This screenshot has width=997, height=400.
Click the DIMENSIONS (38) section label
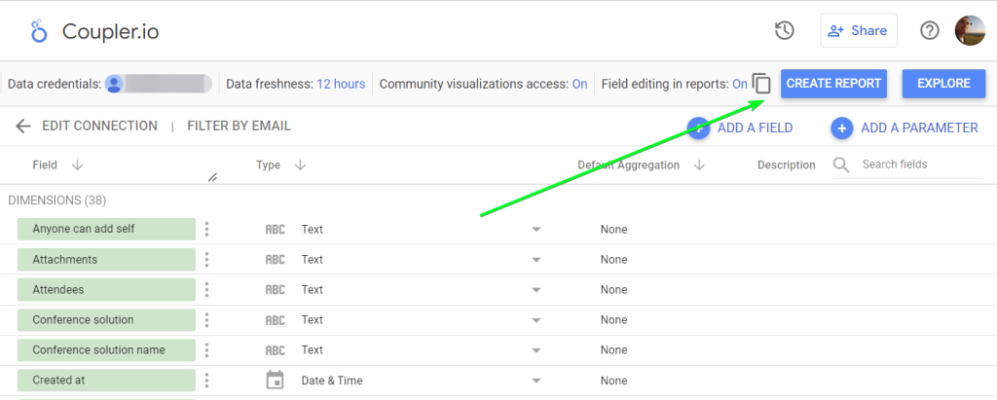coord(57,200)
